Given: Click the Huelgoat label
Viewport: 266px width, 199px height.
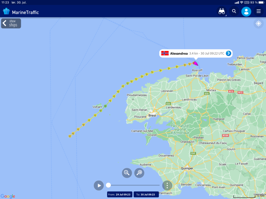Looking at the screenshot, I should click(218, 119).
